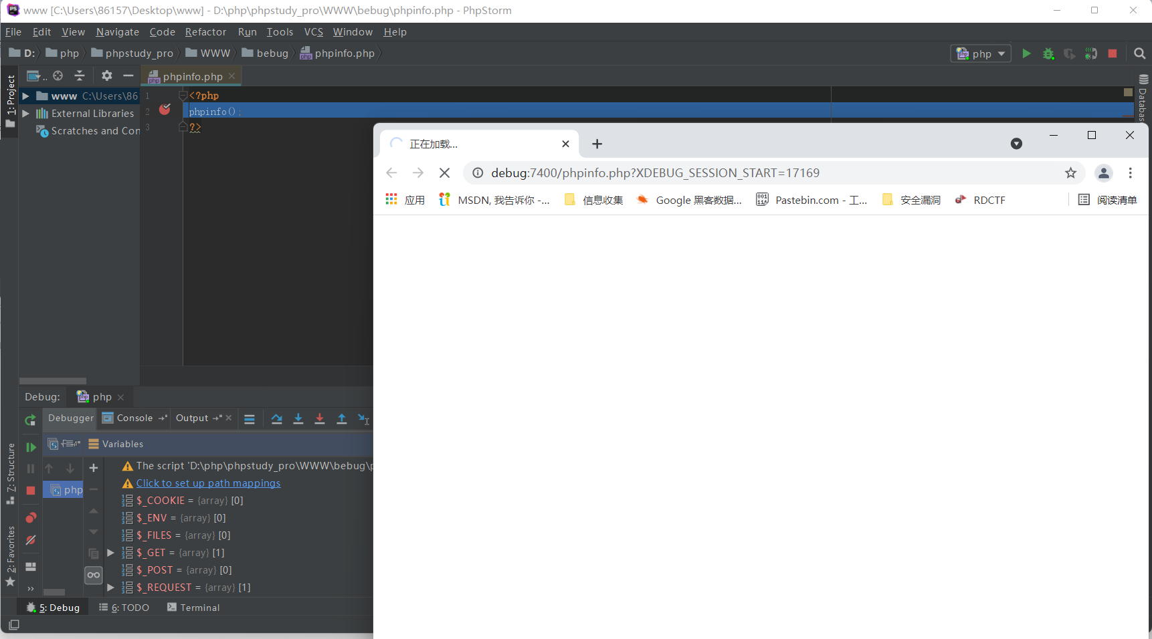
Task: Open Search Everywhere magnifier icon
Action: 1140,53
